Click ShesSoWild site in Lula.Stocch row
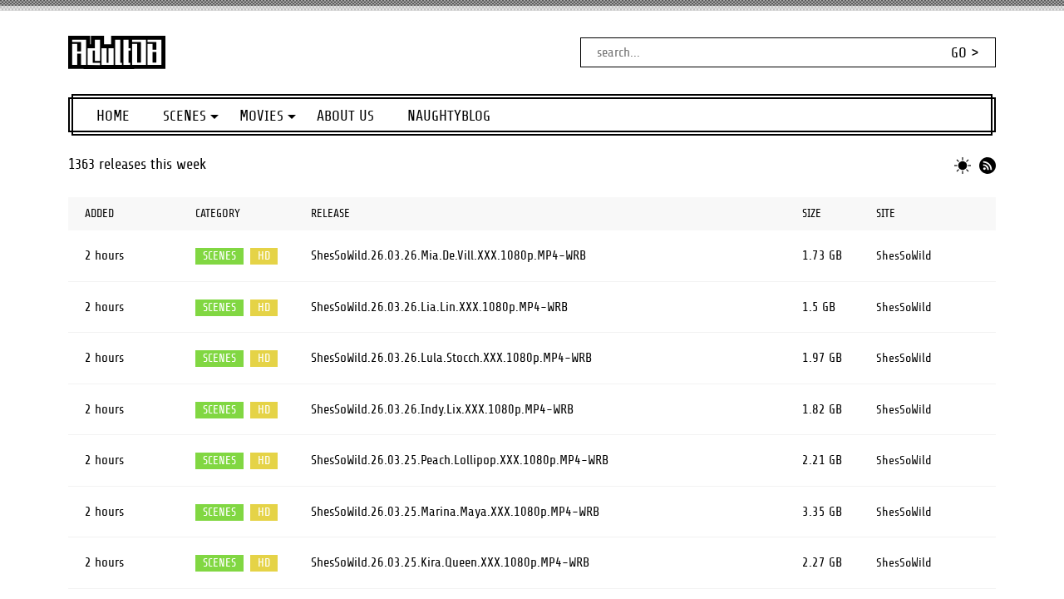1064x599 pixels. pos(904,358)
